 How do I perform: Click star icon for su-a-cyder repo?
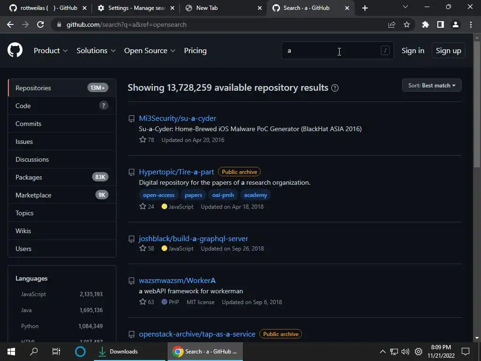143,140
